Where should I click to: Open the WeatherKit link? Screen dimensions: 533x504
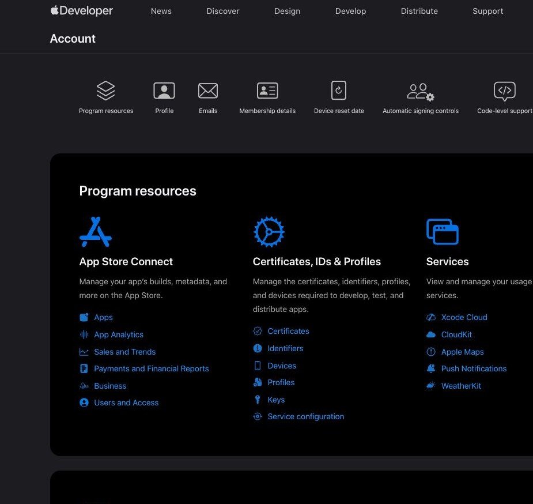tap(461, 386)
